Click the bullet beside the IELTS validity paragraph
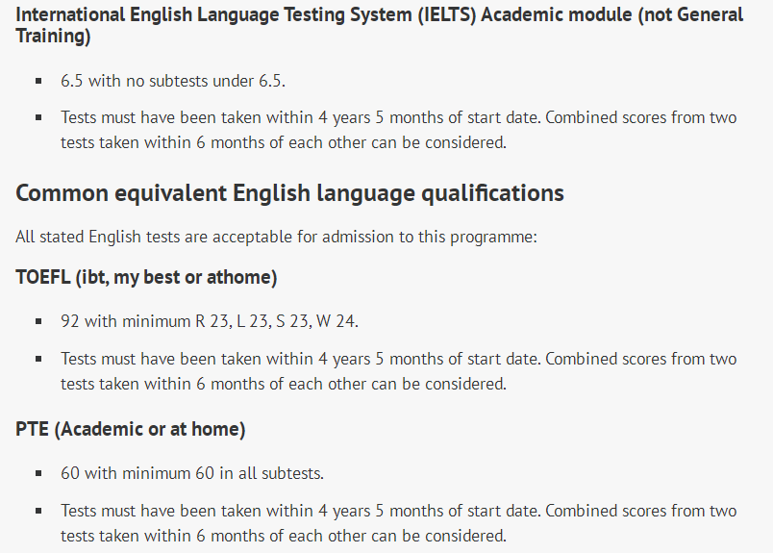This screenshot has height=553, width=773. click(39, 118)
